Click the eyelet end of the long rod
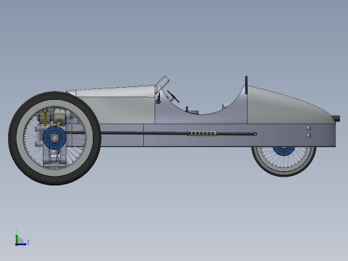 pyautogui.click(x=256, y=134)
